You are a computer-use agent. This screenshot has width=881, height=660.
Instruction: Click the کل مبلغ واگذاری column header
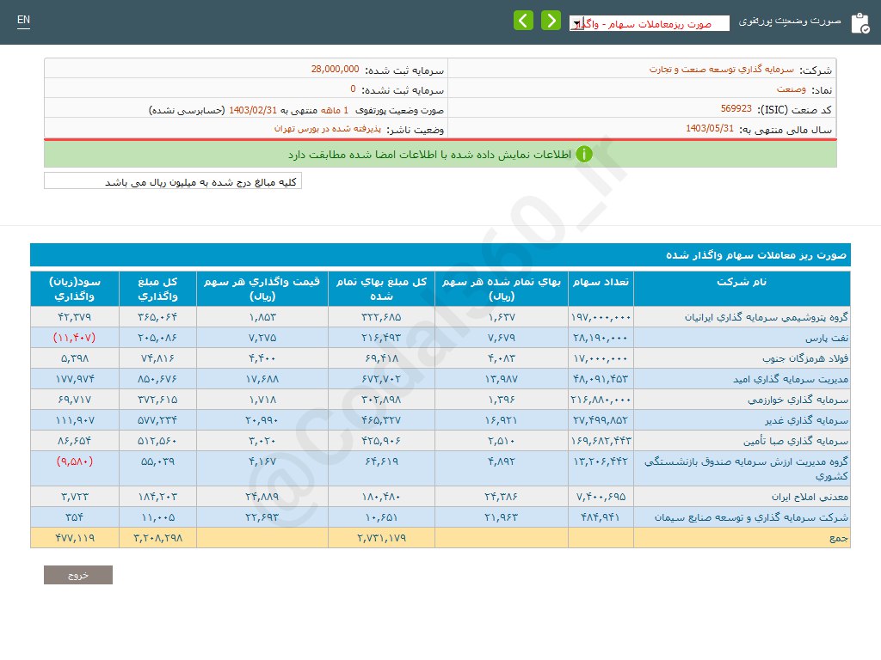pos(157,288)
